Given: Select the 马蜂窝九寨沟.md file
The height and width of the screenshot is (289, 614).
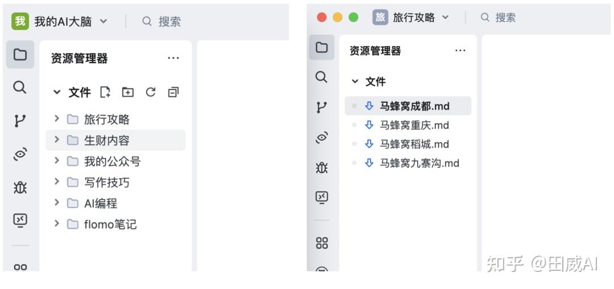Looking at the screenshot, I should pos(408,163).
